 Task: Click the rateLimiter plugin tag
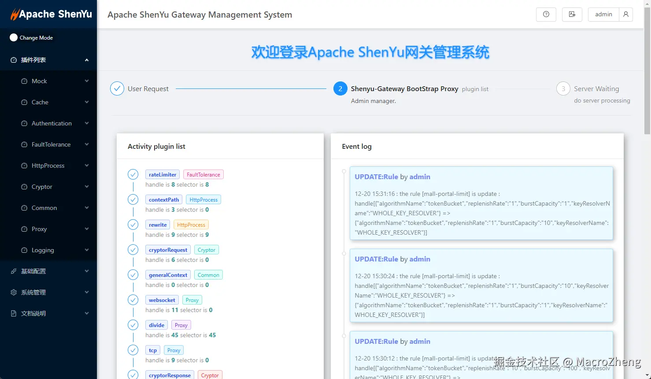(x=163, y=174)
